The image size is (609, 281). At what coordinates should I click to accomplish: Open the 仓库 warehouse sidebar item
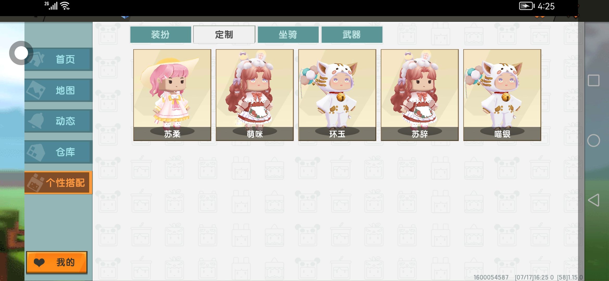pyautogui.click(x=59, y=152)
